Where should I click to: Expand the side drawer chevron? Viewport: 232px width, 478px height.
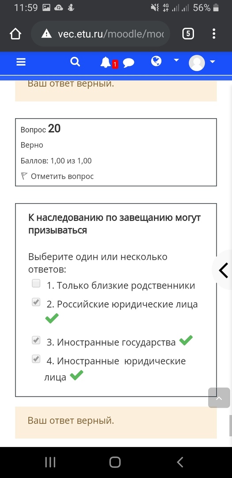(223, 270)
